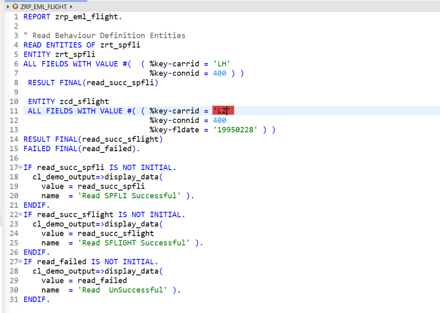Click read_succ_sflight in RESULT FINAL line 14
440x313 pixels.
pos(120,140)
